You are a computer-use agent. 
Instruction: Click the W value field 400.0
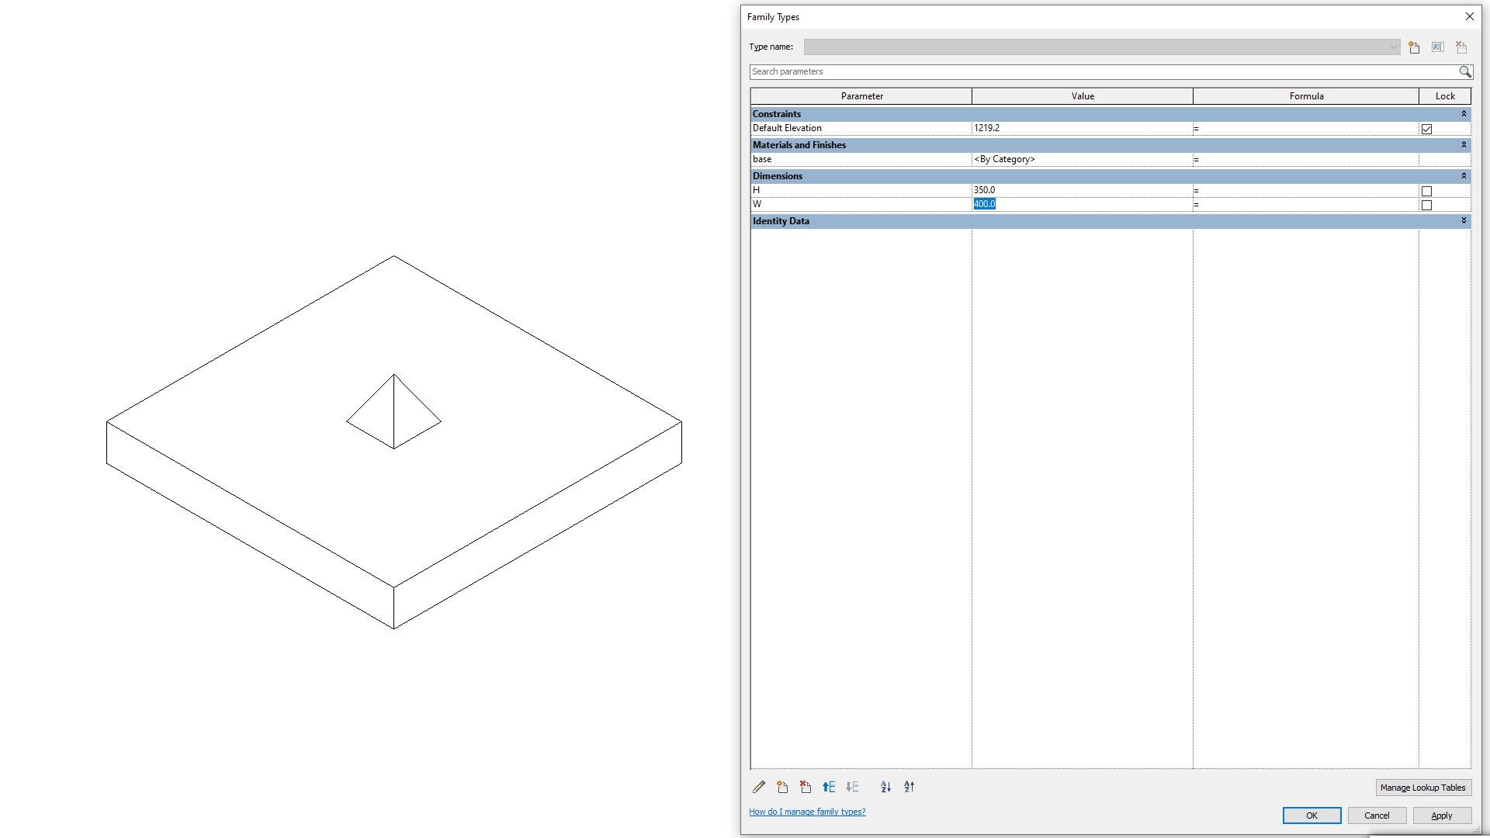click(1082, 204)
